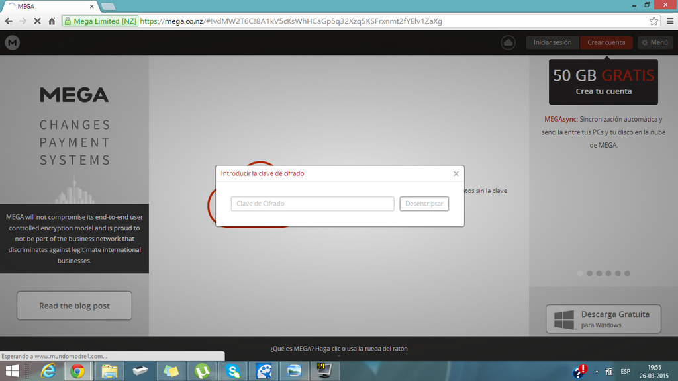Open a new Chrome tab
678x381 pixels.
click(x=108, y=7)
